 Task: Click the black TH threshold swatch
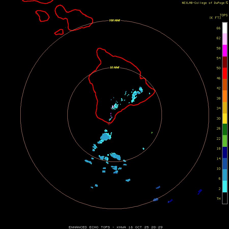[x=225, y=198]
